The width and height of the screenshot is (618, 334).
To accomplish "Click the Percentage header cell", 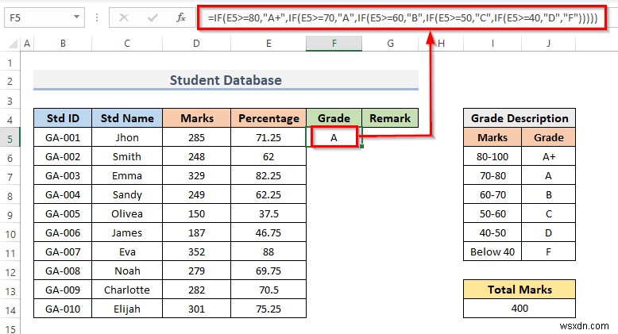I will tap(268, 118).
